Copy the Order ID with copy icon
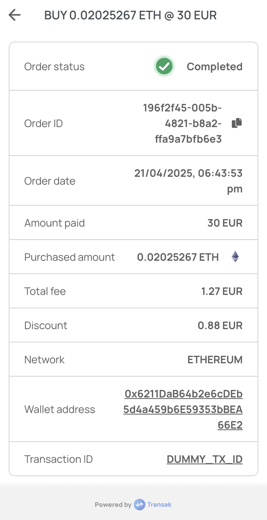Viewport: 267px width, 520px height. (x=237, y=123)
